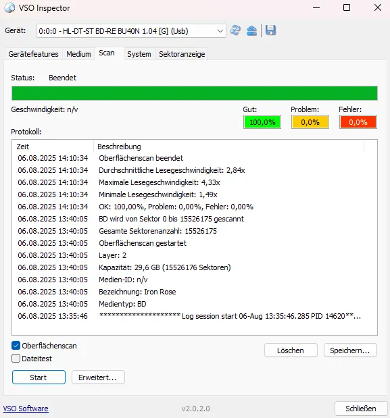This screenshot has height=418, width=390.
Task: Click the 'Geschwindigkeit: n/v' label
Action: click(x=45, y=109)
